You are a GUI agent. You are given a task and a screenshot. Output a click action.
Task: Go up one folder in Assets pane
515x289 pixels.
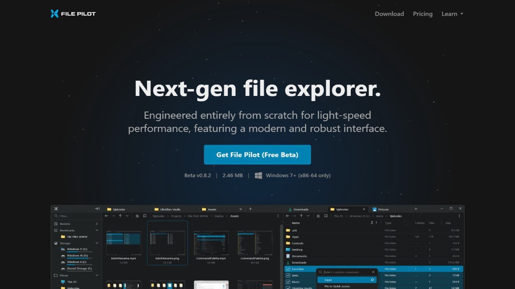(x=120, y=216)
